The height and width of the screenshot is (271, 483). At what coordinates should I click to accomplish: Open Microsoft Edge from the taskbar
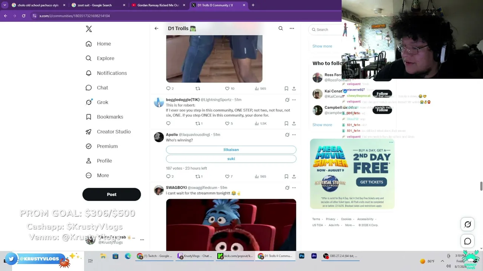point(128,256)
